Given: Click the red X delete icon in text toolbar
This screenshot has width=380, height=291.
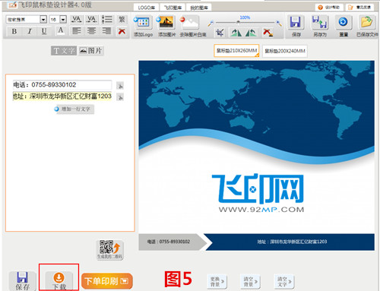Looking at the screenshot, I should 122,31.
